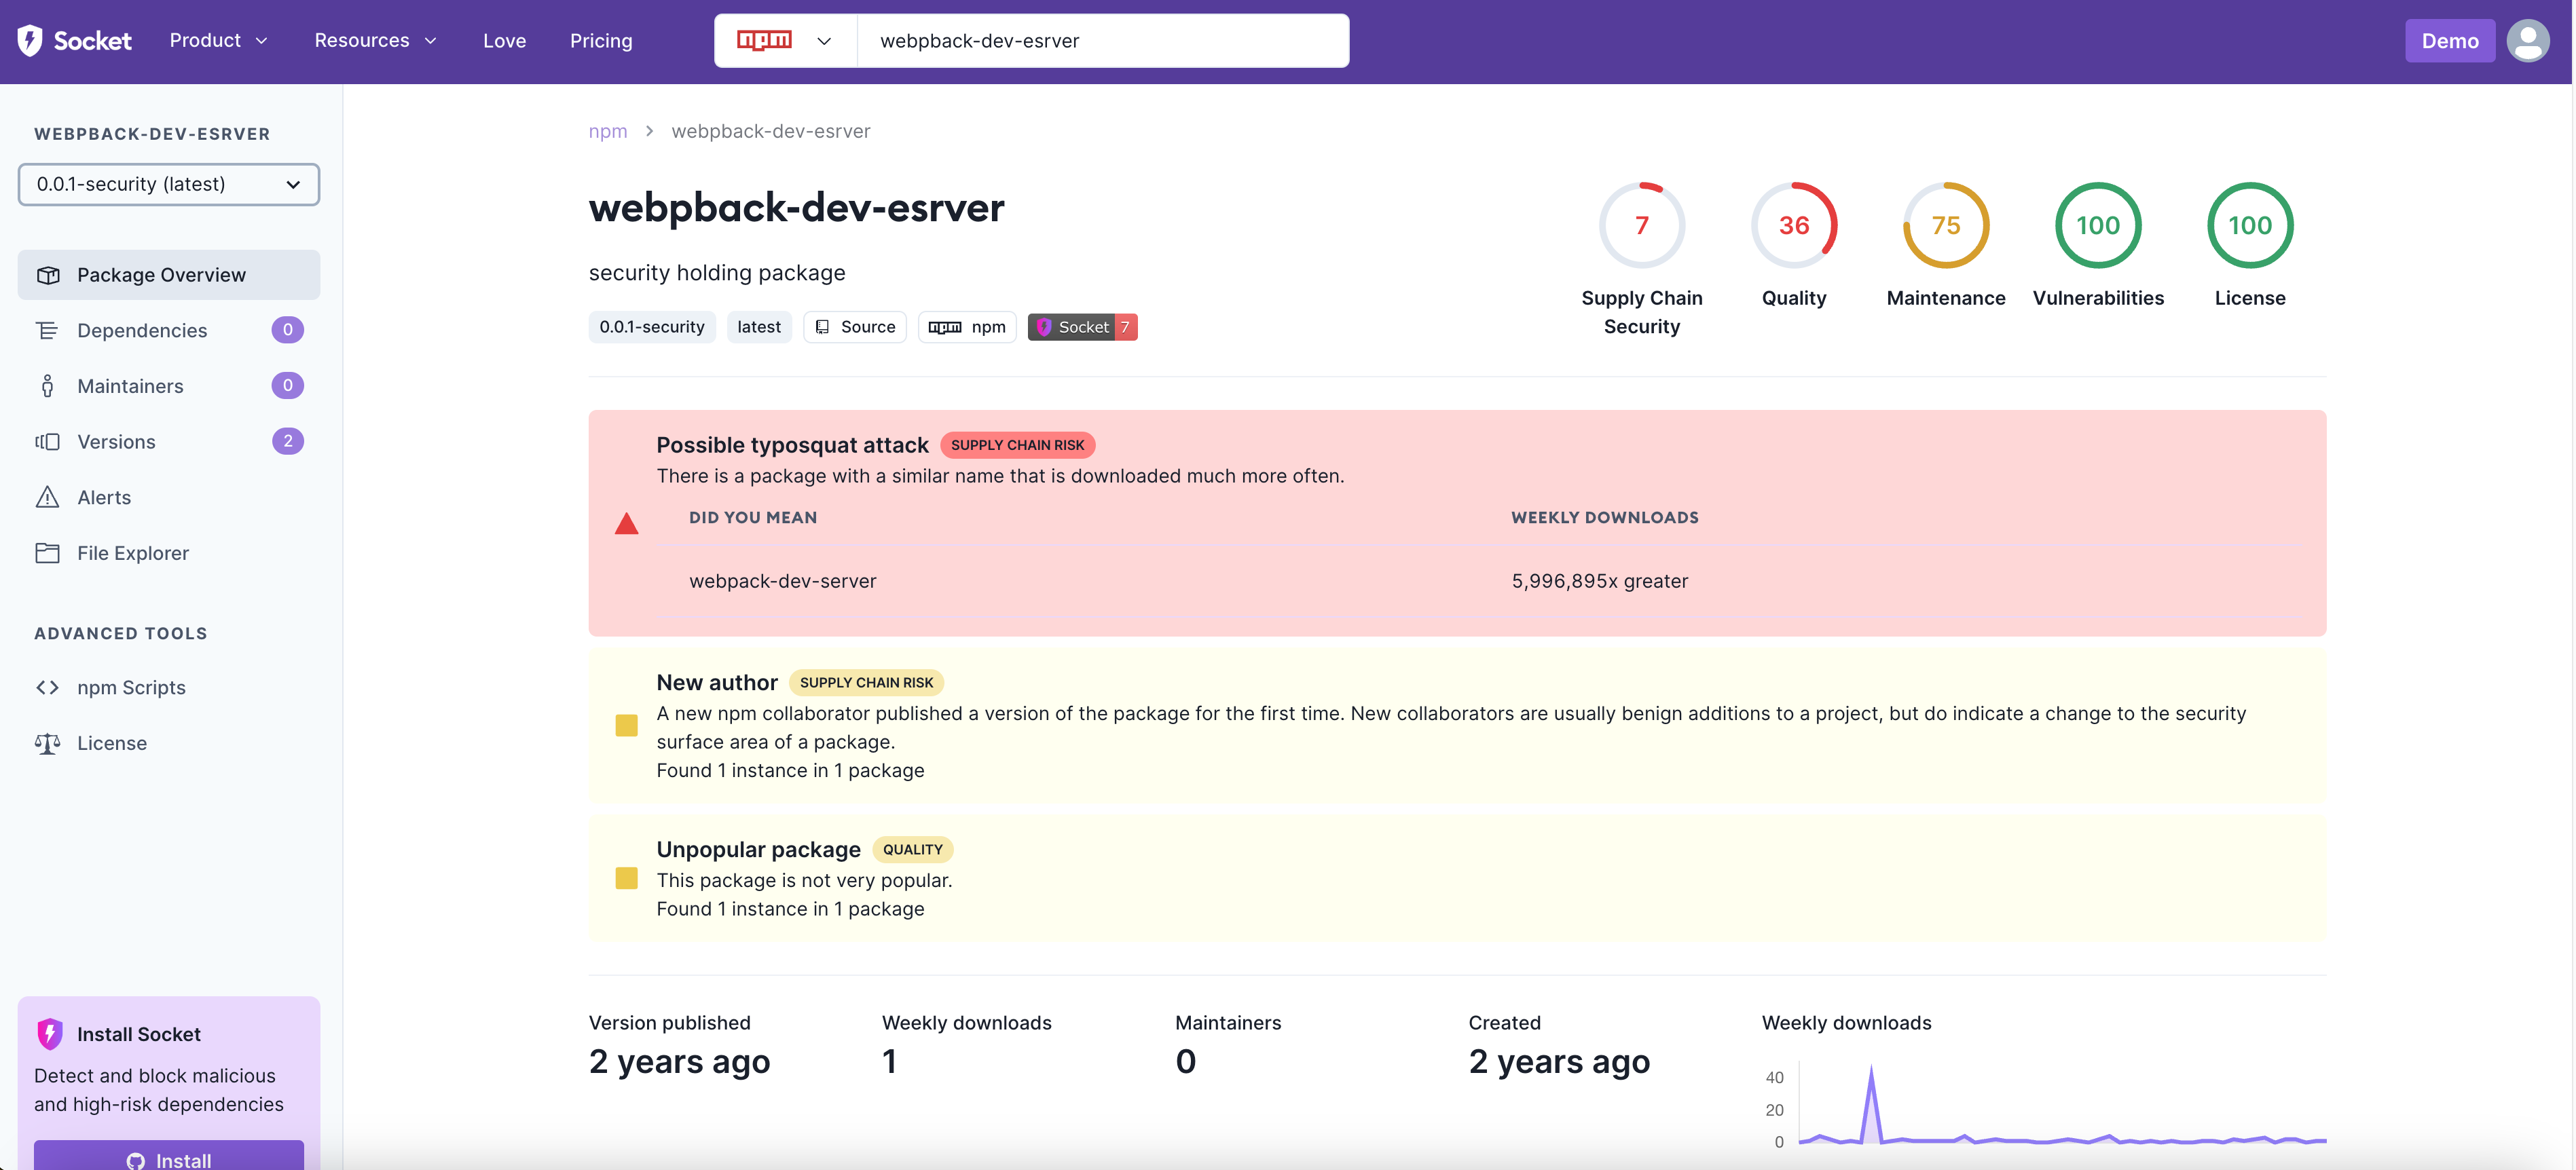Open the 0.0.1-security version dropdown
Image resolution: width=2576 pixels, height=1170 pixels.
(x=169, y=184)
